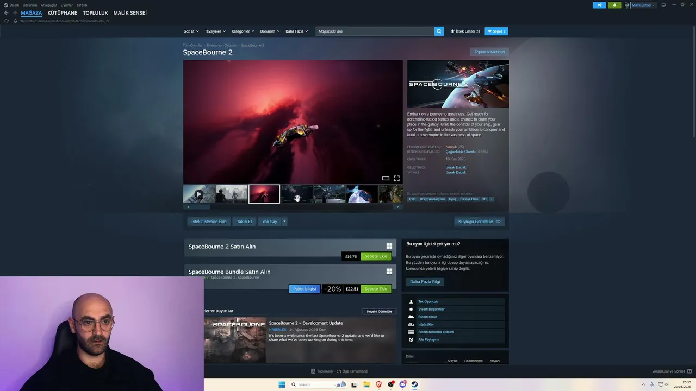Open File Explorer from the taskbar

pos(366,384)
